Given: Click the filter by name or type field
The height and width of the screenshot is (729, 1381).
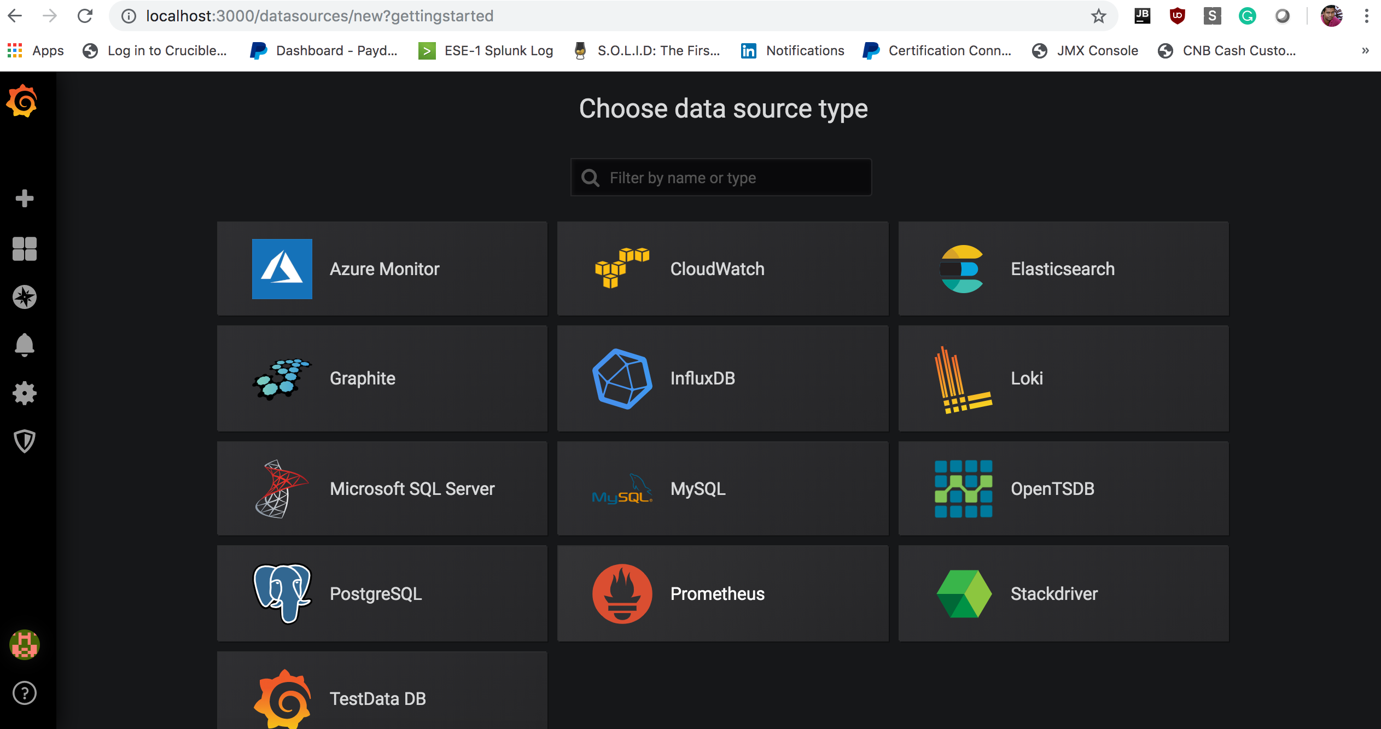Looking at the screenshot, I should coord(721,177).
